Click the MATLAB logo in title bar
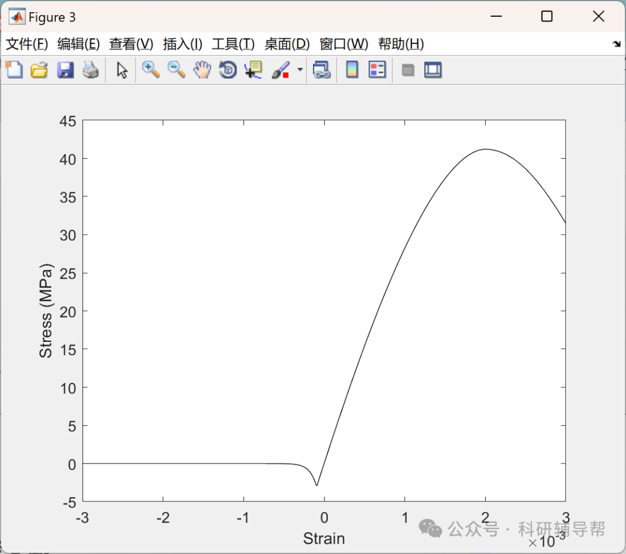 point(17,16)
